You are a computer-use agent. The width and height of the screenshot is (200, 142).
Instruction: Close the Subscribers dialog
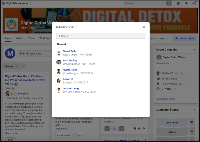pyautogui.click(x=144, y=27)
